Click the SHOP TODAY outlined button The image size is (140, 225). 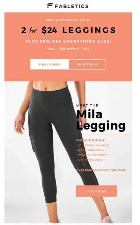tap(87, 64)
